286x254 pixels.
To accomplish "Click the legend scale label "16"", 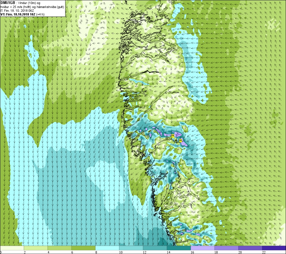I will click(x=192, y=252).
